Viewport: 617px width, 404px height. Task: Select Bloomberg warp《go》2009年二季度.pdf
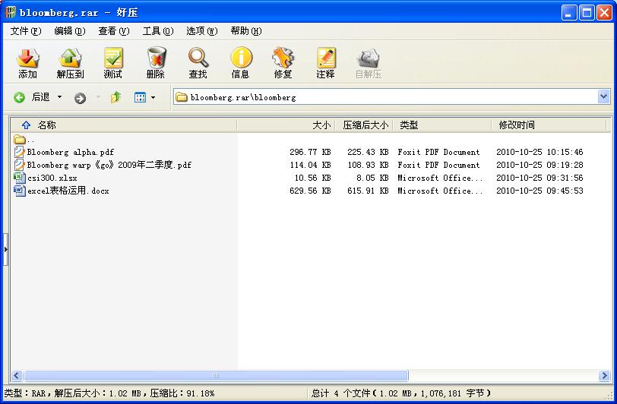(x=109, y=165)
